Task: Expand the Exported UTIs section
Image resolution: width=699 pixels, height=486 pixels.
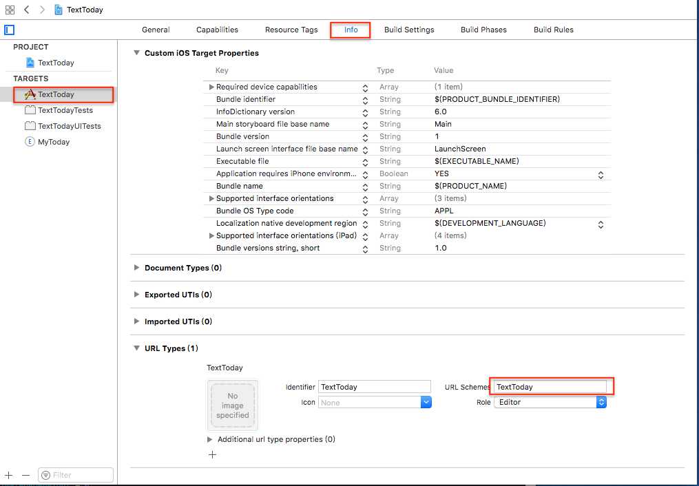Action: pyautogui.click(x=136, y=295)
